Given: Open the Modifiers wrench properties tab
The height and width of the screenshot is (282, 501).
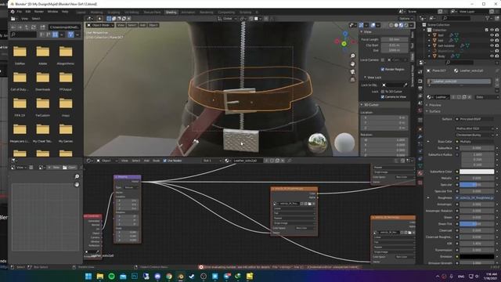Looking at the screenshot, I should coord(420,136).
